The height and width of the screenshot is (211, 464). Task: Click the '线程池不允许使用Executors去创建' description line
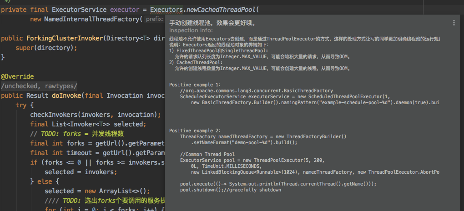[304, 39]
